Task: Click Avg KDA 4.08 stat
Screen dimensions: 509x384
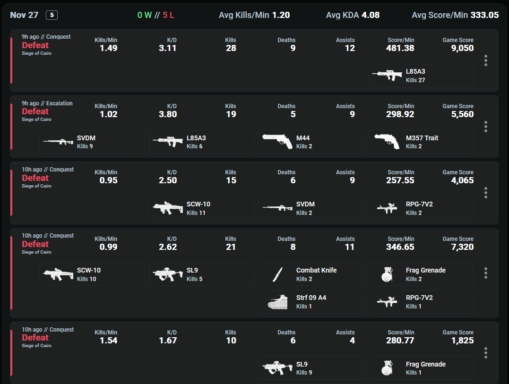Action: (x=353, y=15)
